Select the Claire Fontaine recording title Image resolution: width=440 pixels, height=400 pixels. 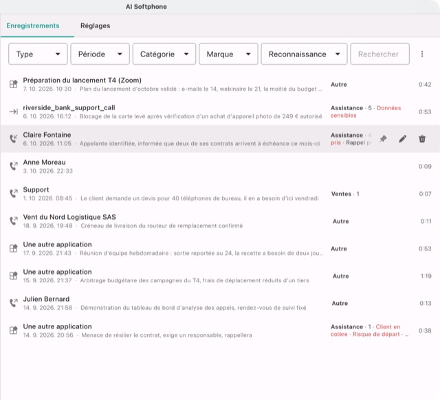click(x=47, y=135)
